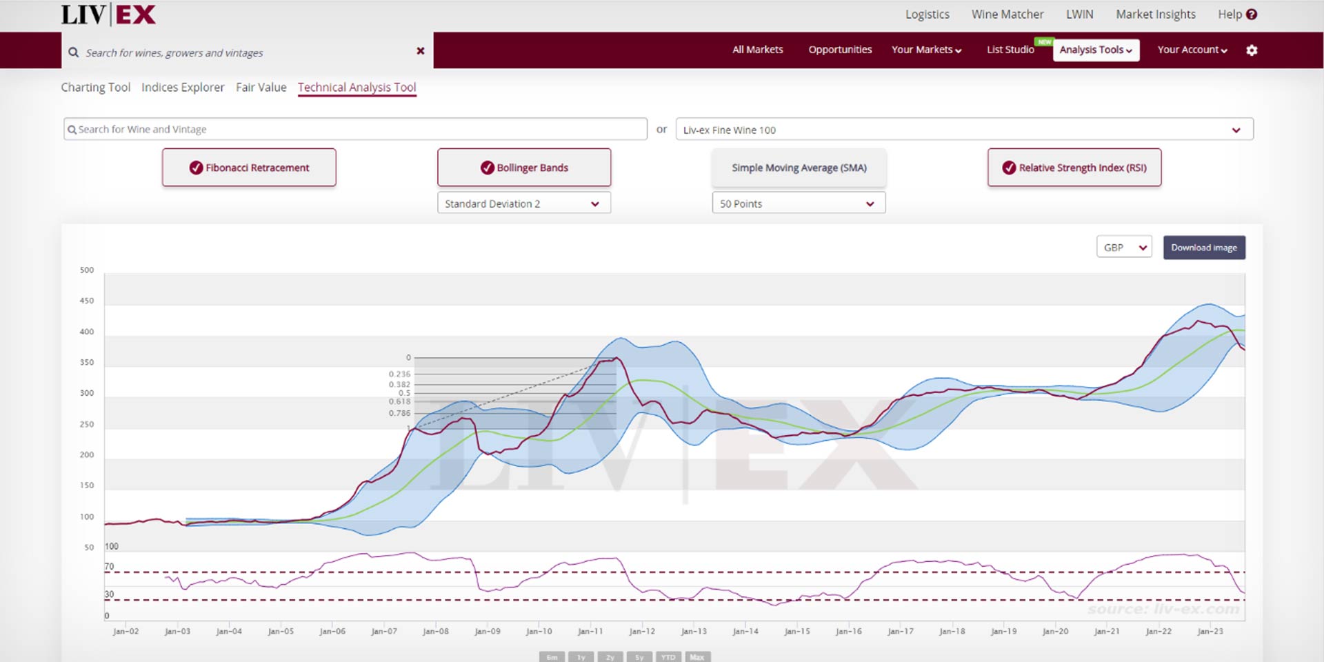1324x662 pixels.
Task: Toggle the Fibonacci Retracement indicator
Action: [249, 168]
